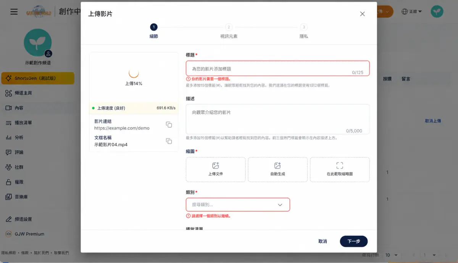This screenshot has height=263, width=458.
Task: Click the GJW globe logo
Action: point(39,11)
